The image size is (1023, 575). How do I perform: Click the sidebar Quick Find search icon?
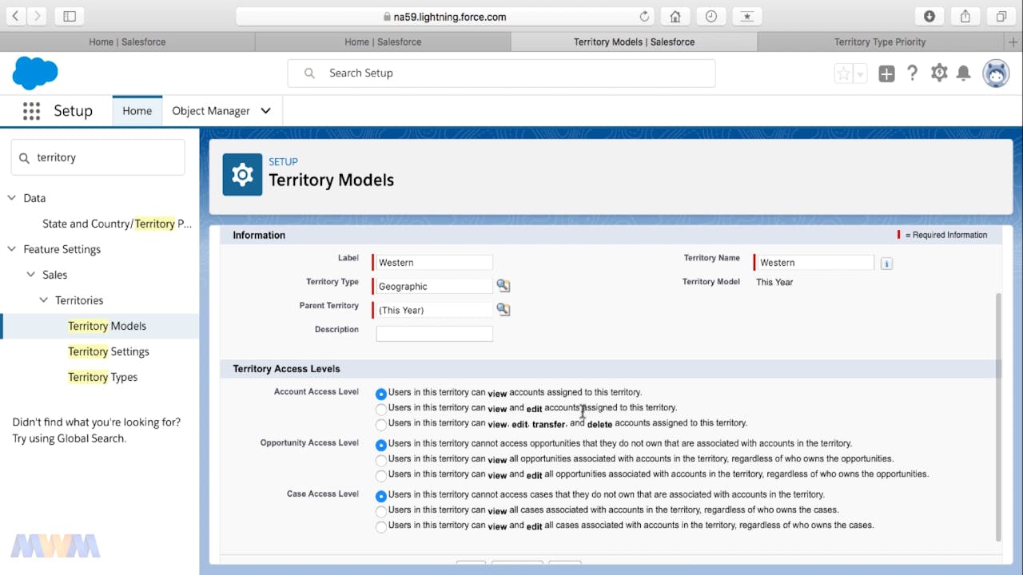coord(24,158)
